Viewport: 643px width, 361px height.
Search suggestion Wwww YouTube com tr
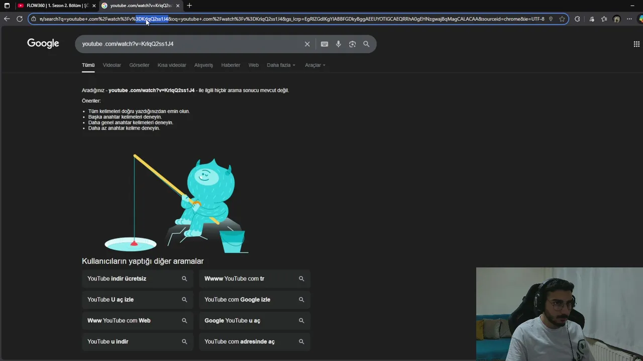click(x=255, y=279)
